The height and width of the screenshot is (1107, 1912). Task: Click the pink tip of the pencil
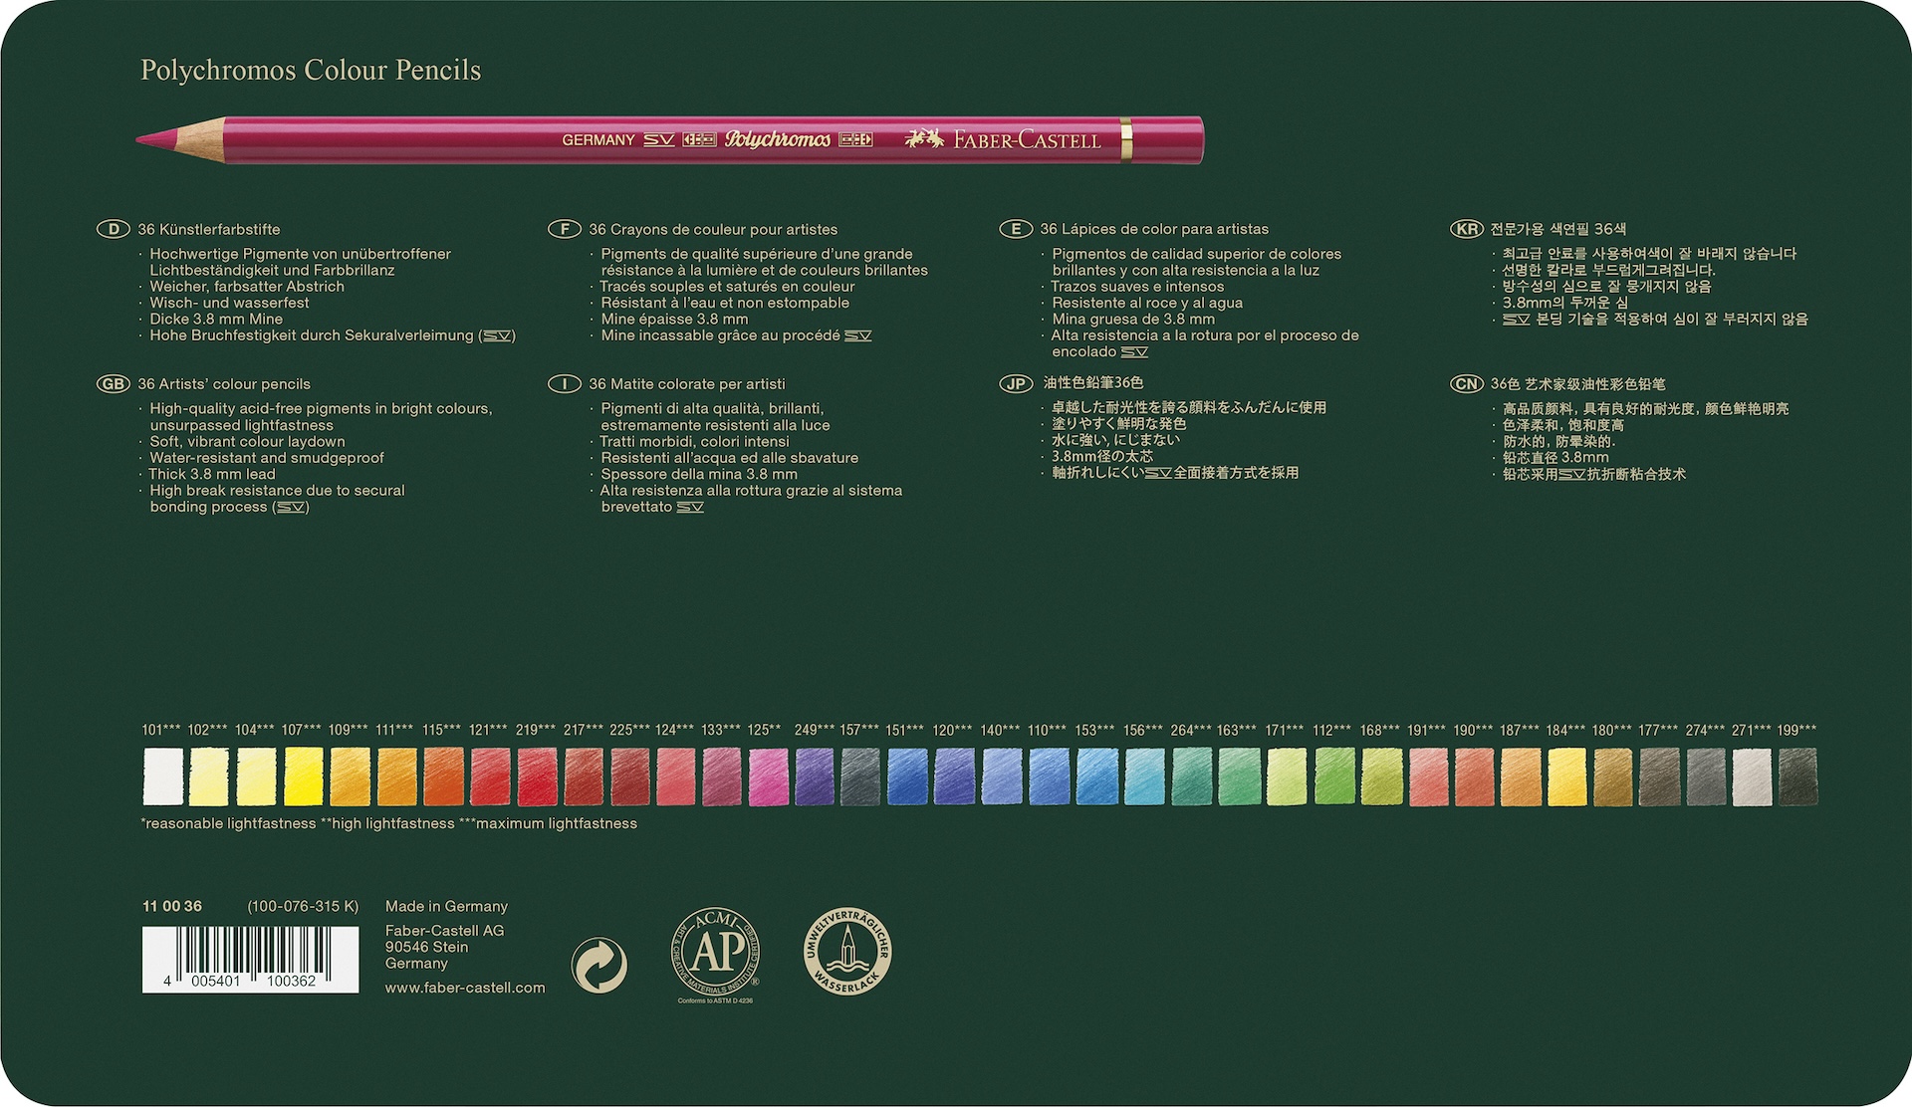click(159, 139)
